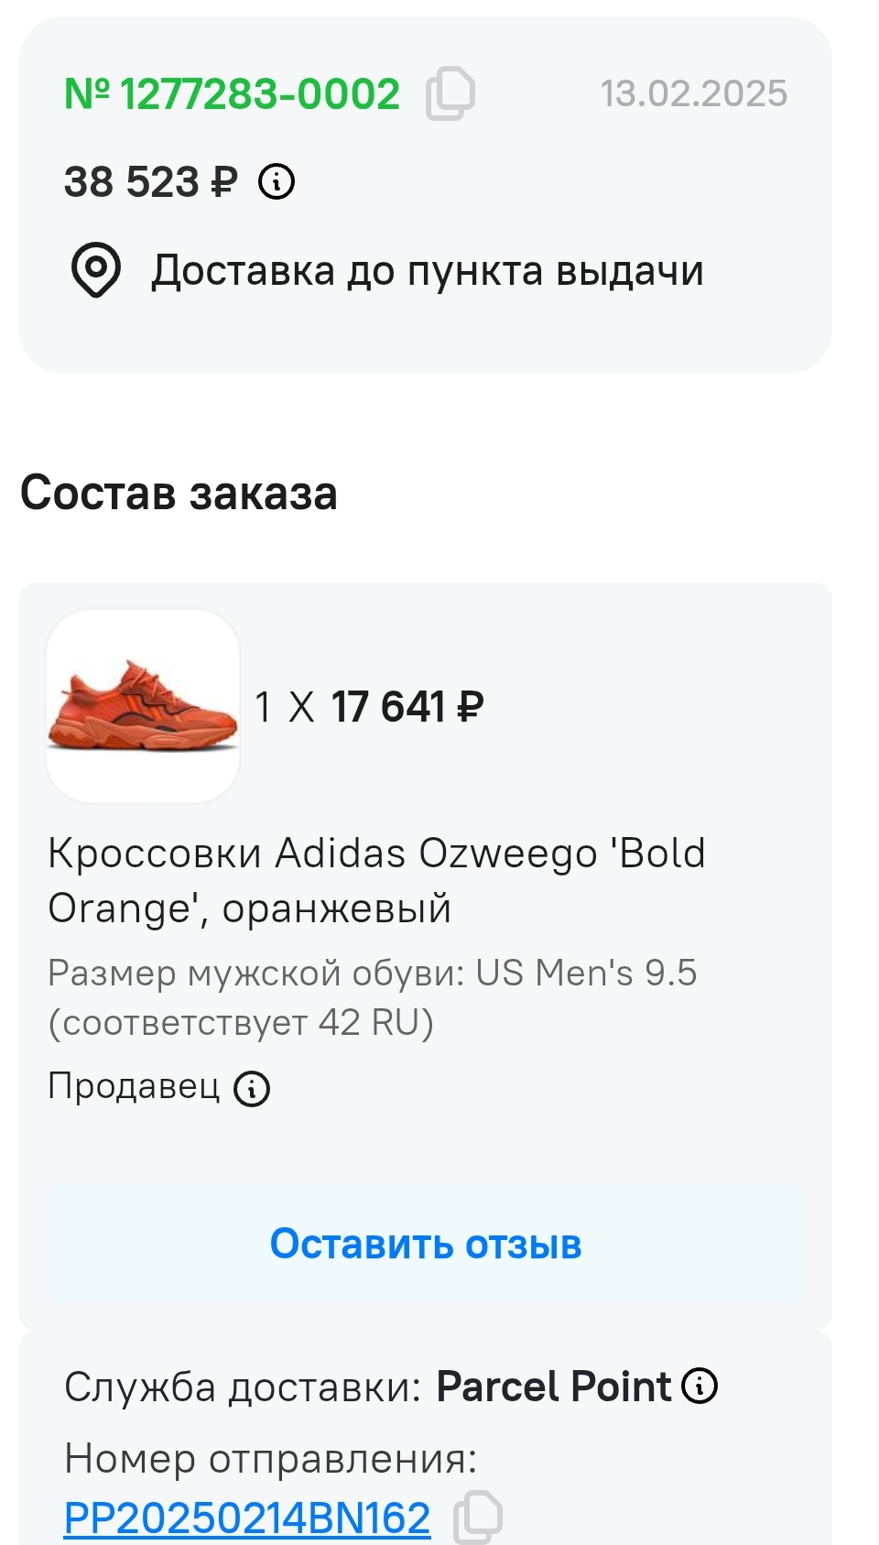Tap the delivery location pin icon
This screenshot has width=879, height=1545.
96,270
